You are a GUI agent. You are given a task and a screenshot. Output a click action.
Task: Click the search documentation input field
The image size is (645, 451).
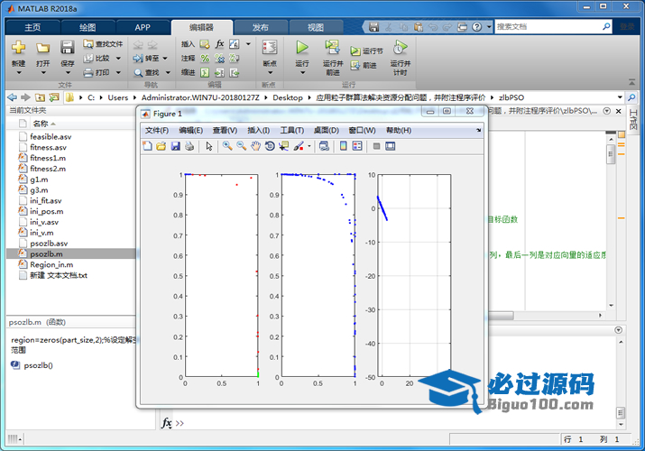pos(548,27)
